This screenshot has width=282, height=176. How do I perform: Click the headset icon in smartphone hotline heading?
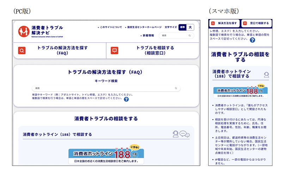click(266, 75)
